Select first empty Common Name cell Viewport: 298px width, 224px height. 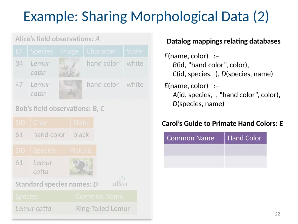(194, 150)
